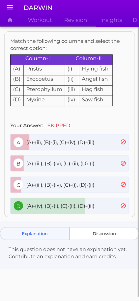Select answer option B circle
Viewport: 139px width, 301px height.
(x=19, y=164)
